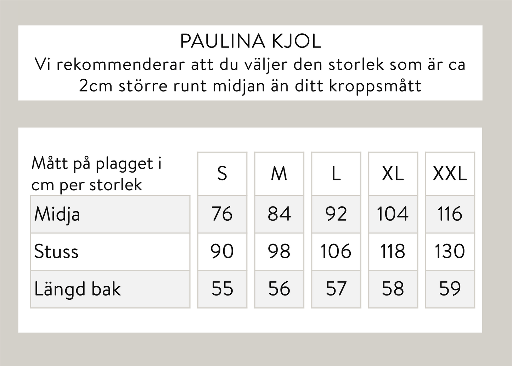This screenshot has width=512, height=366.
Task: Click the Längd bak row label
Action: (x=78, y=289)
